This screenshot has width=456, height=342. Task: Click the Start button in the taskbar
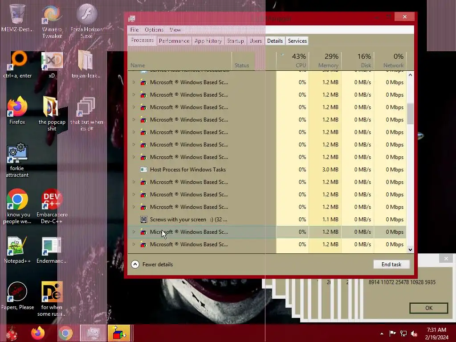point(12,333)
